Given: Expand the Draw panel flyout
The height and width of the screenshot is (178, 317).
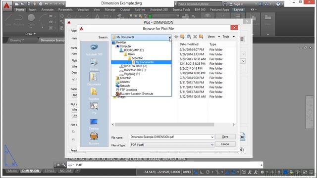Looking at the screenshot, I should click(x=31, y=34).
